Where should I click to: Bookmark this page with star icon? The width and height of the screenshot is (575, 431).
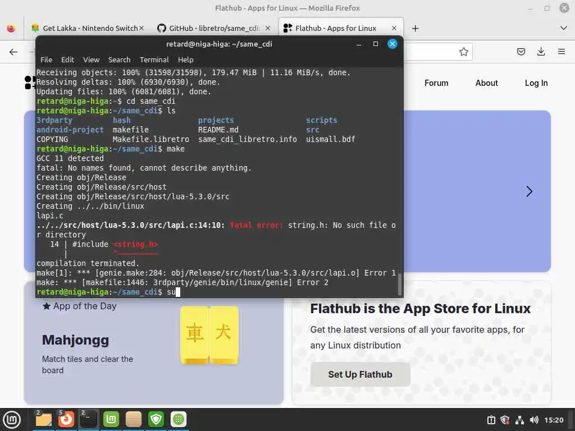(x=463, y=52)
